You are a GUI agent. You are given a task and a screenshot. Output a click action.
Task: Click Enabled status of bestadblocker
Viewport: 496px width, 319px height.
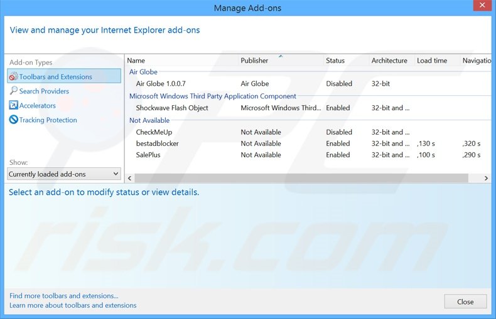point(338,144)
